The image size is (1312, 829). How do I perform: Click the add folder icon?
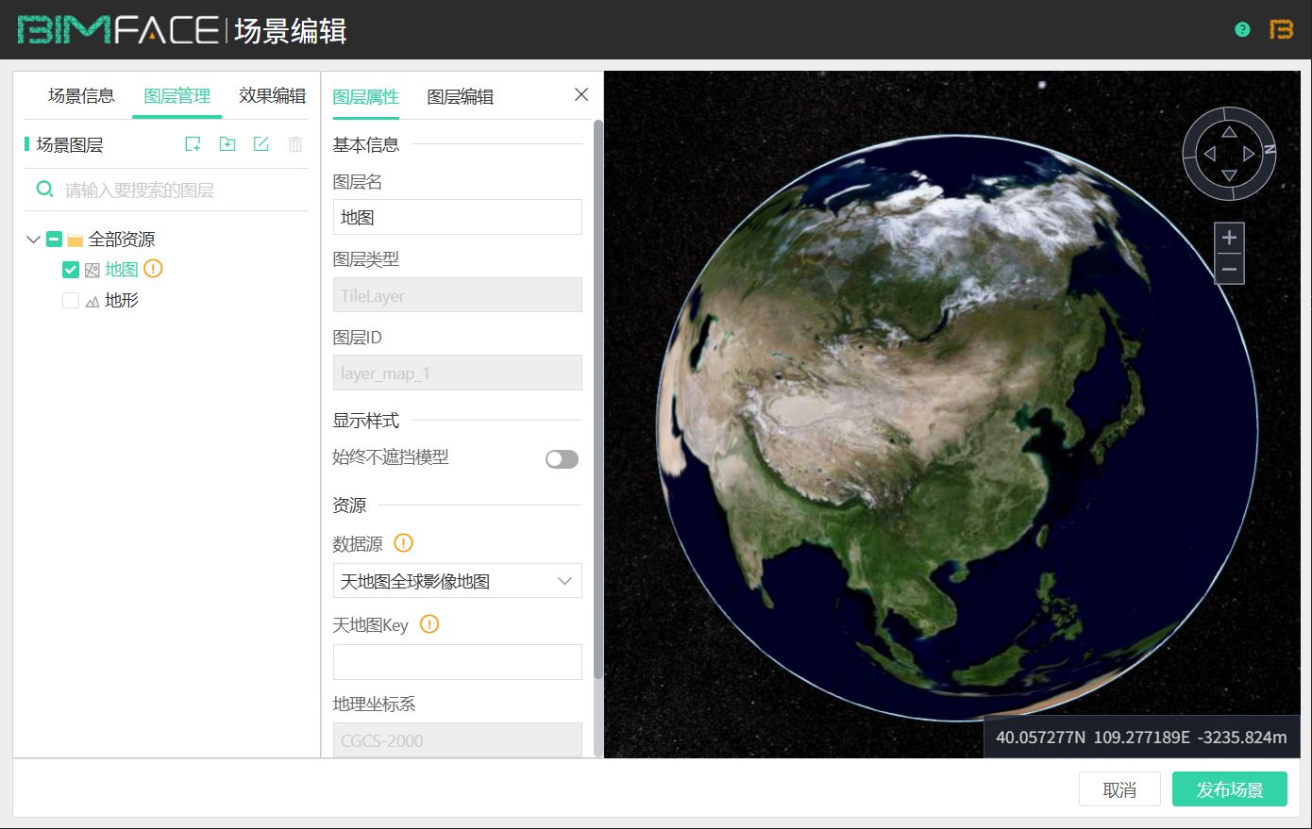point(227,144)
